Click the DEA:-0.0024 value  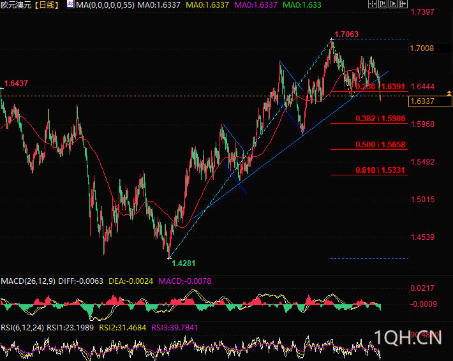point(131,281)
